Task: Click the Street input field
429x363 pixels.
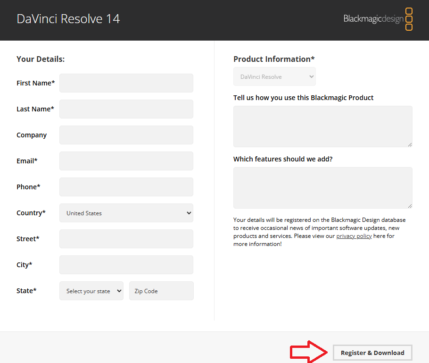Action: point(126,239)
